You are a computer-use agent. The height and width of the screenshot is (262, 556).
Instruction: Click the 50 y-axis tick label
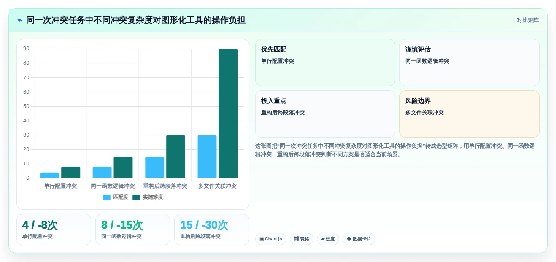26,106
